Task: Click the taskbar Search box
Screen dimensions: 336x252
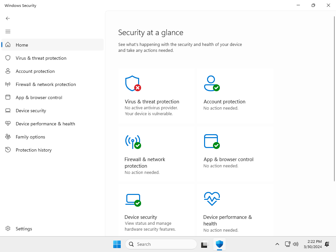Action: click(x=161, y=244)
